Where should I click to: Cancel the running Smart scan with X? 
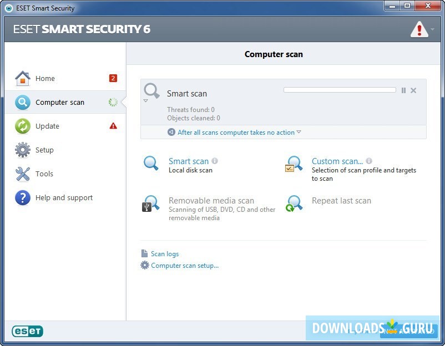click(413, 90)
